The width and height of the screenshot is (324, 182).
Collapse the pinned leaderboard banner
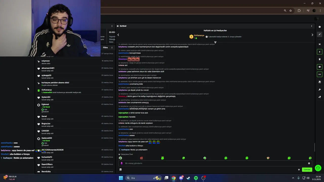[215, 42]
